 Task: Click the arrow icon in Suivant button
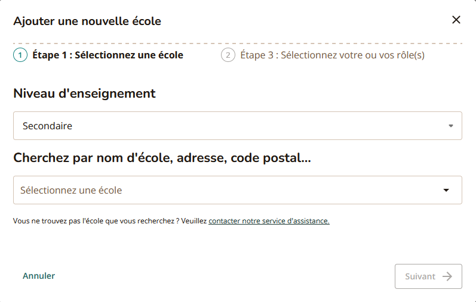tap(447, 276)
